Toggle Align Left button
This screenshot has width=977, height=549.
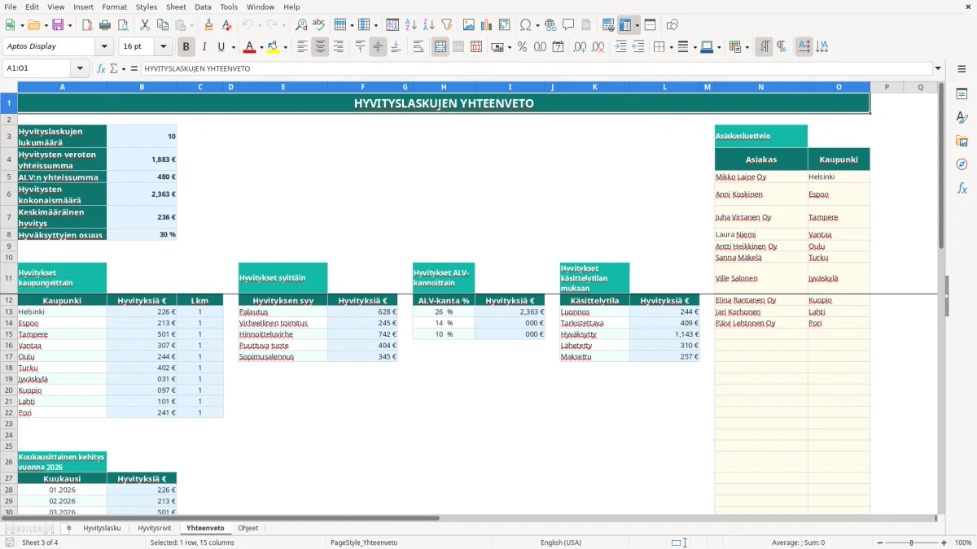(x=302, y=47)
